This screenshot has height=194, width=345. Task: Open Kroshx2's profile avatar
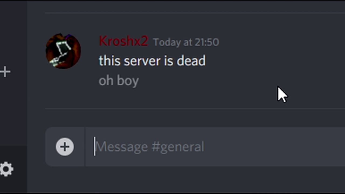tap(63, 51)
